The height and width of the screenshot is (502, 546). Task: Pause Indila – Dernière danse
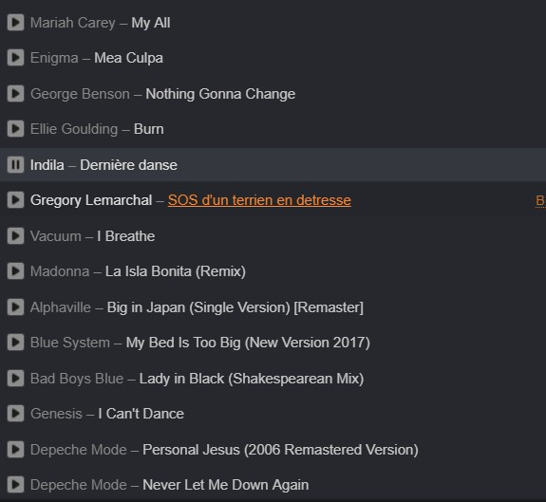tap(16, 164)
